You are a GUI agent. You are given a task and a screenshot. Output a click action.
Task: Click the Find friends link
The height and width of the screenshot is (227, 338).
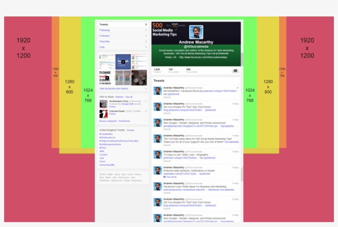click(x=124, y=121)
